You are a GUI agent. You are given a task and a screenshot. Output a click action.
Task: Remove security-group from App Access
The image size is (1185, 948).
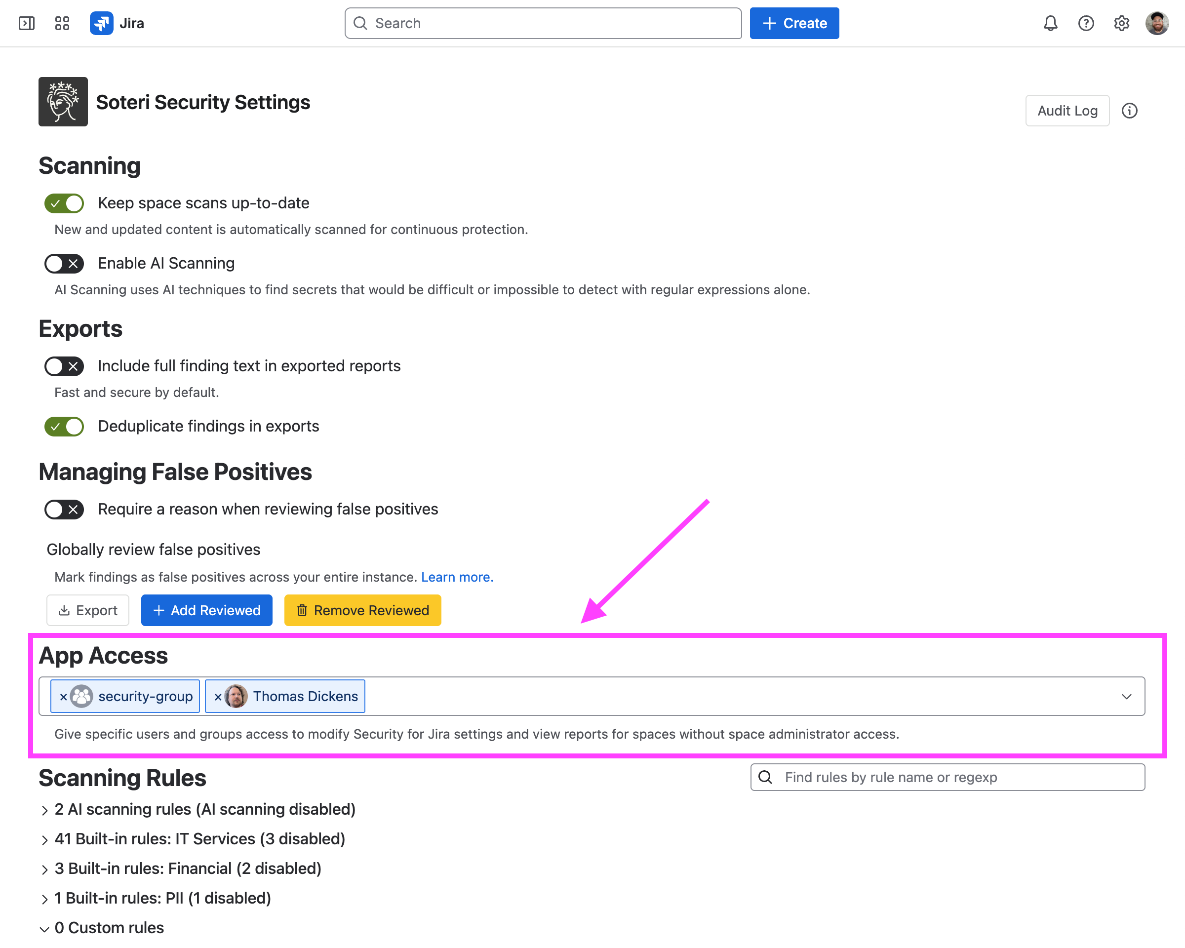coord(63,696)
